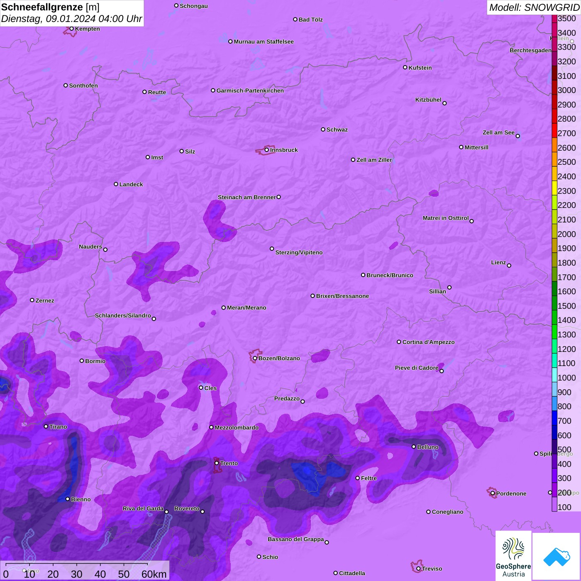Click the Schneefallgrenze [m] title
Screen dimensions: 581x581
point(50,7)
